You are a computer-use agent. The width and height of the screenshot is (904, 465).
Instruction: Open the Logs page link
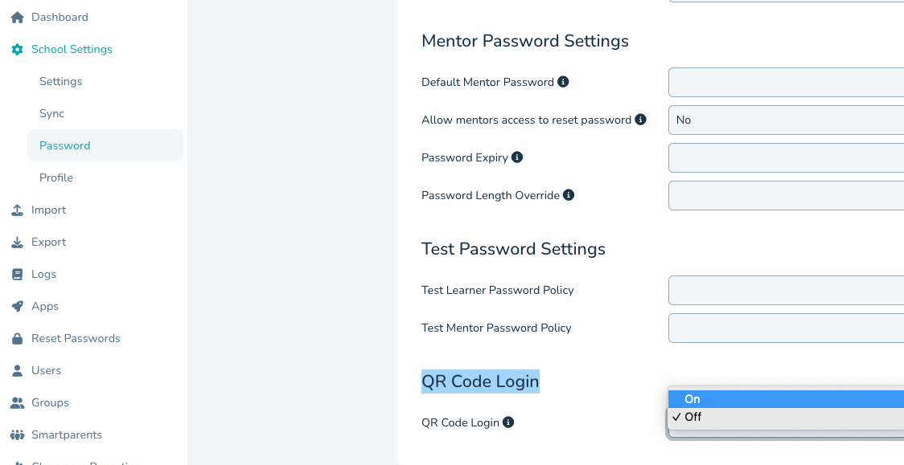pyautogui.click(x=43, y=274)
